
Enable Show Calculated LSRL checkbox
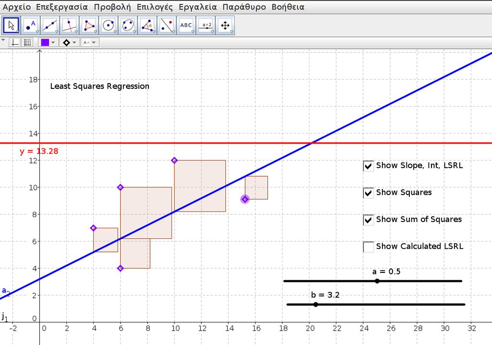point(369,247)
